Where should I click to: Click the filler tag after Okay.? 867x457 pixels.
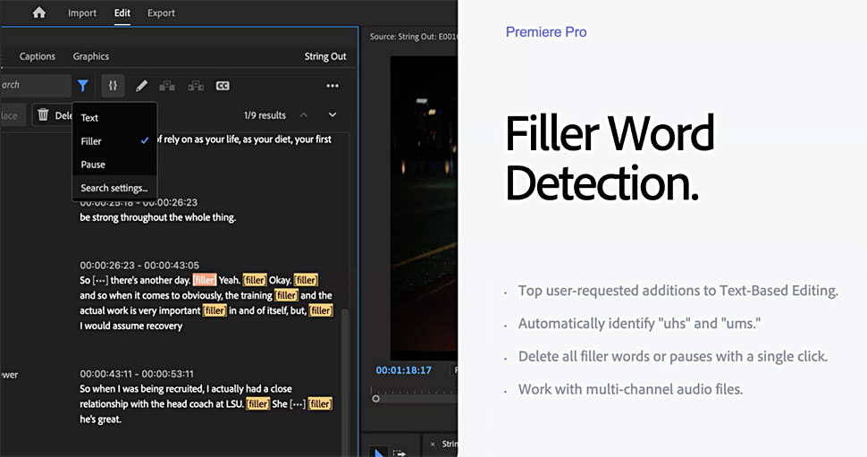pos(306,280)
